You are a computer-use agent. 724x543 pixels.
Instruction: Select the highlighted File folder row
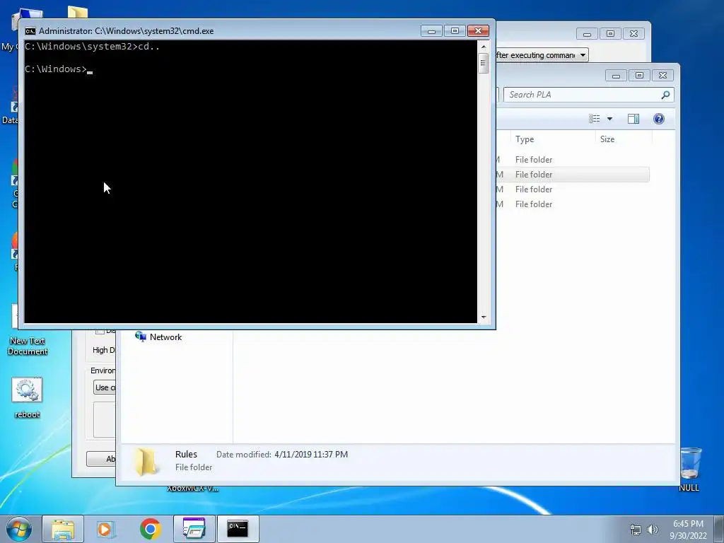tap(573, 175)
